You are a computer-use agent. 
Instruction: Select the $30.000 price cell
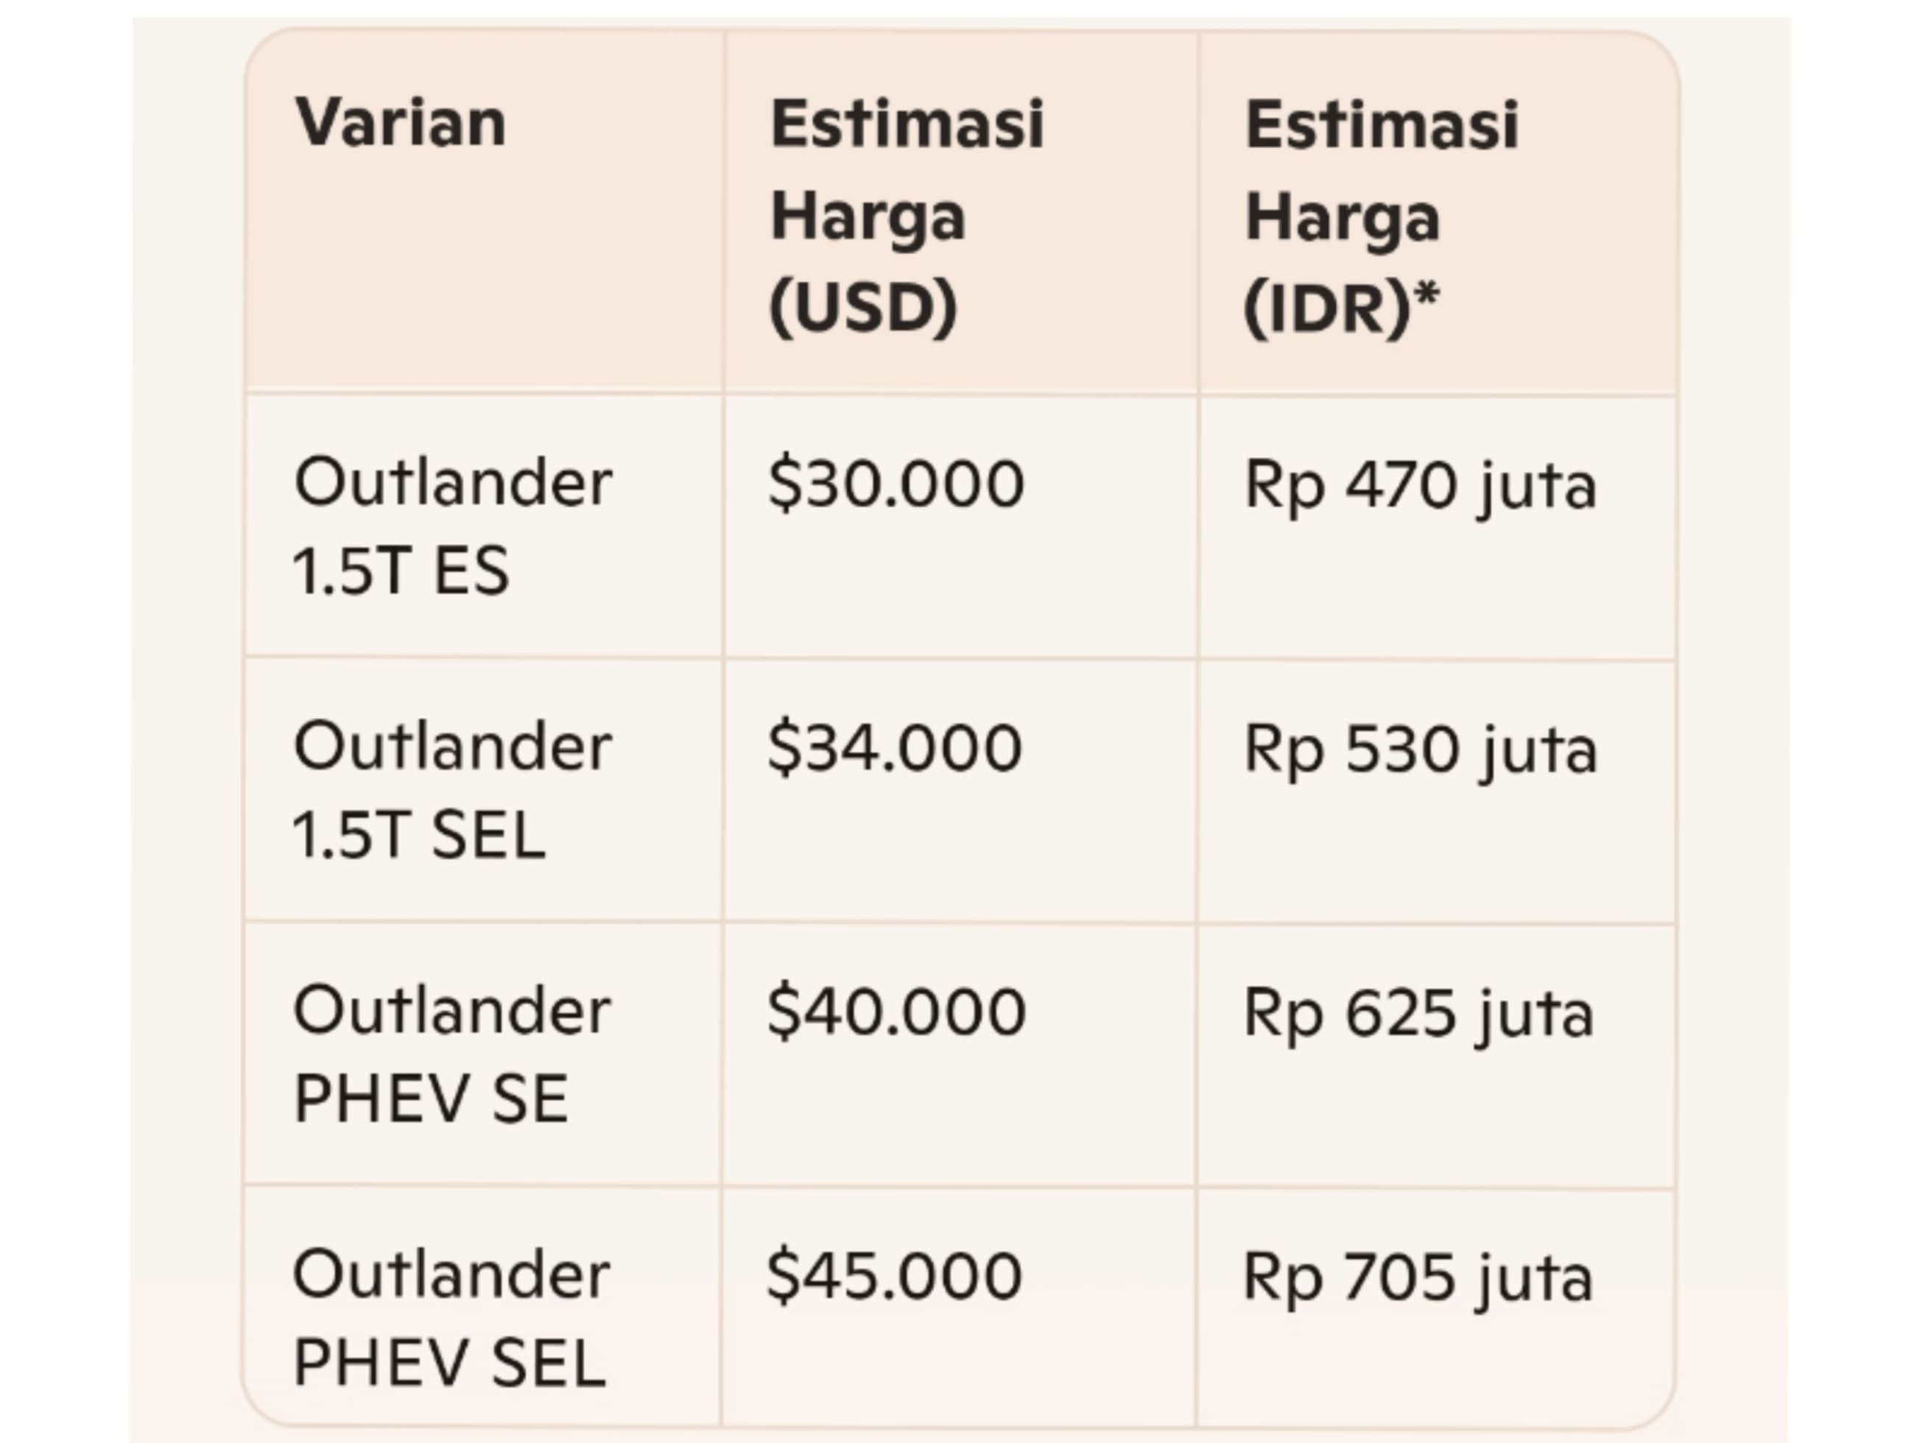point(896,484)
